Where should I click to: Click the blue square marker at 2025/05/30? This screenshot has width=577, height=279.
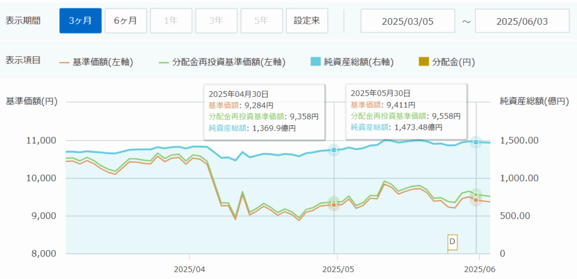click(476, 142)
